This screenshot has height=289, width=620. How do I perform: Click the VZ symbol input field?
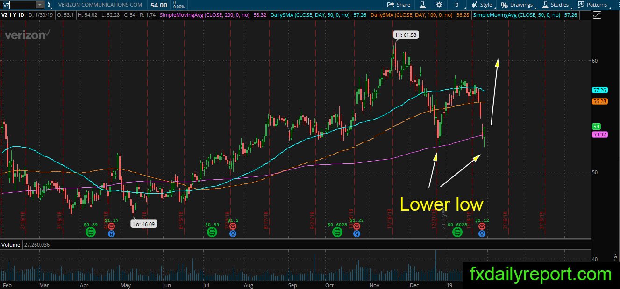click(x=19, y=5)
